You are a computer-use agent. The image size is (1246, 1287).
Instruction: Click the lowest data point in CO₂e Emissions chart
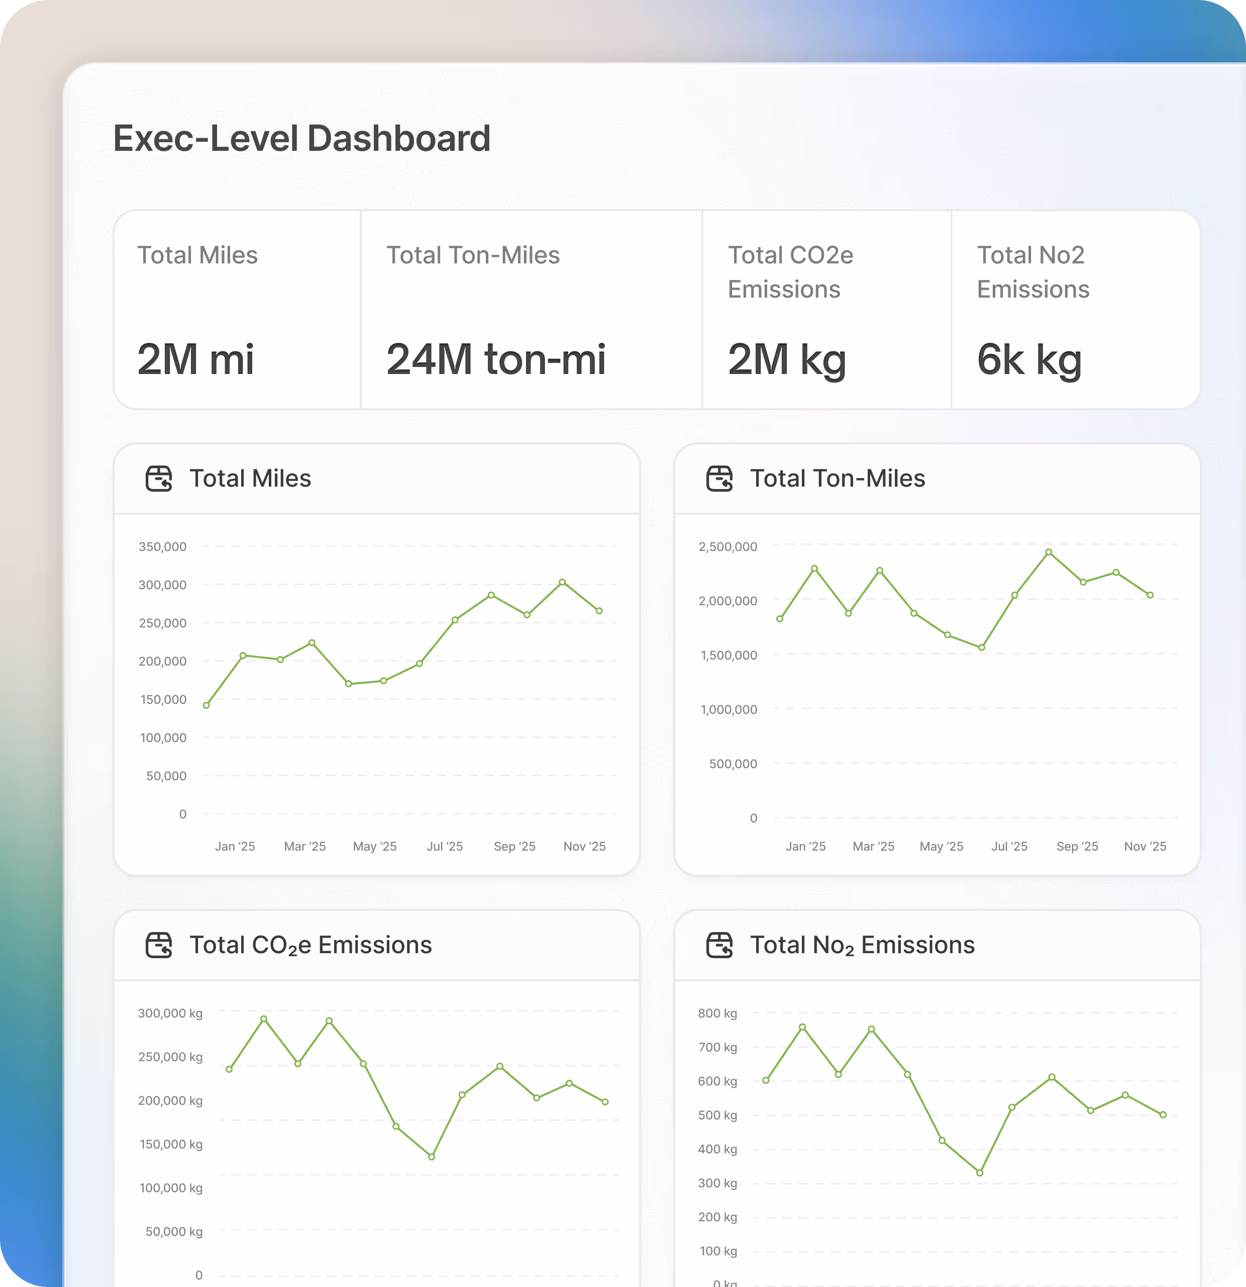tap(431, 1157)
